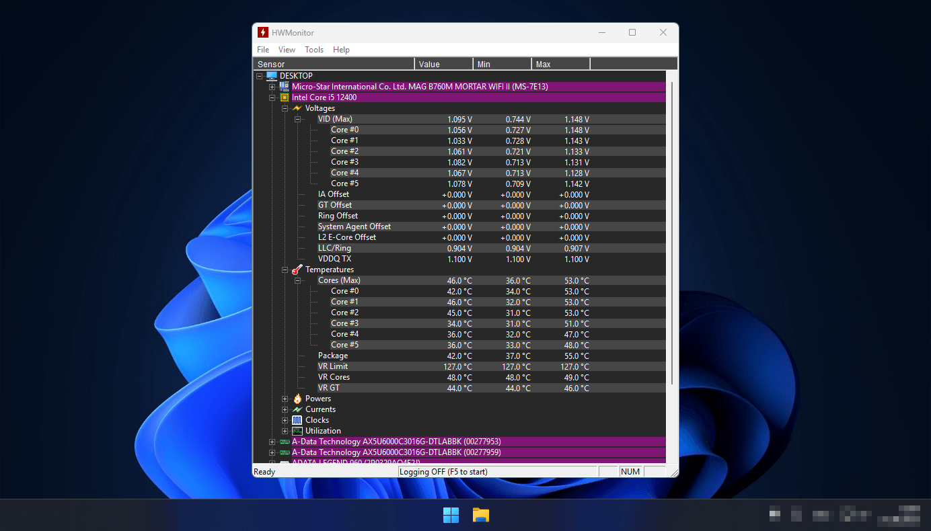
Task: Expand the Currents section
Action: 285,409
